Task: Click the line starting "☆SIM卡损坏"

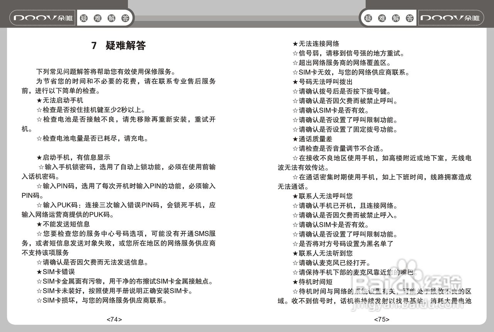Action: (x=102, y=300)
